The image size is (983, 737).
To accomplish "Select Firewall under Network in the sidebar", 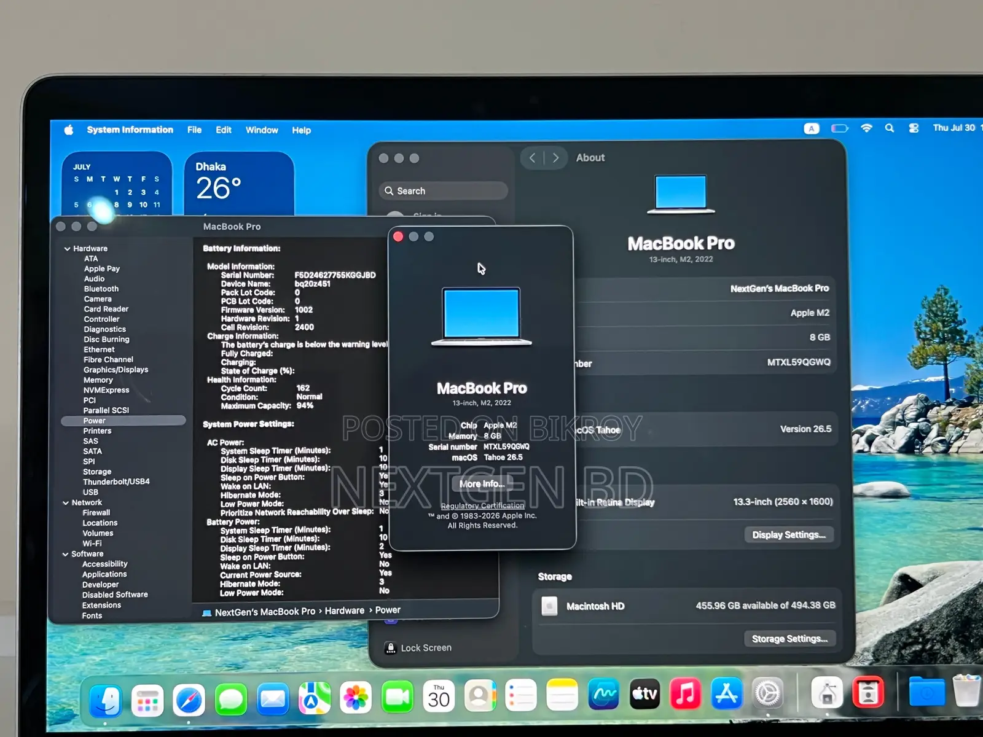I will [x=96, y=513].
